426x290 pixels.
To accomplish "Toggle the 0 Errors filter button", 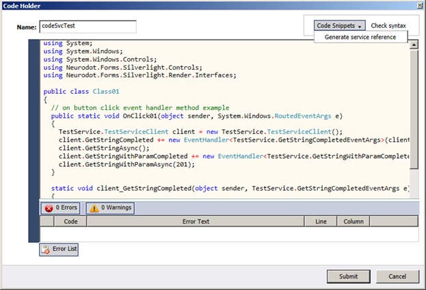I will point(61,208).
